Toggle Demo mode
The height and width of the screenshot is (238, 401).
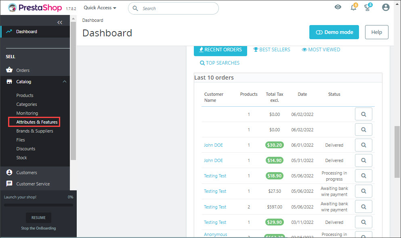pyautogui.click(x=334, y=32)
